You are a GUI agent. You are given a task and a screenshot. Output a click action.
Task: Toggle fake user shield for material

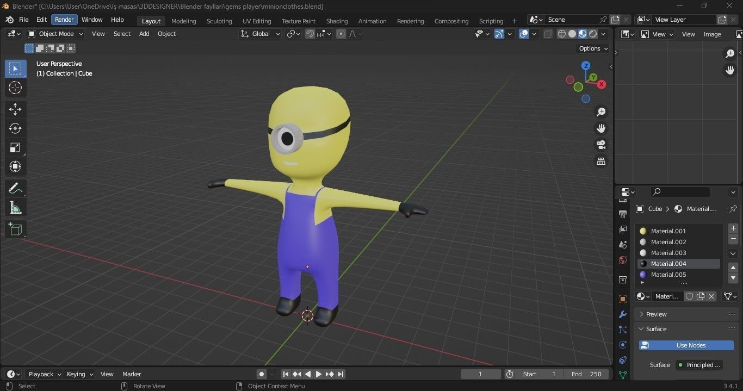[x=689, y=296]
